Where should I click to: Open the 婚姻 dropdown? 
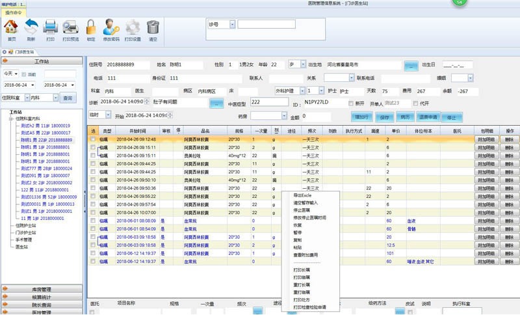coord(470,77)
